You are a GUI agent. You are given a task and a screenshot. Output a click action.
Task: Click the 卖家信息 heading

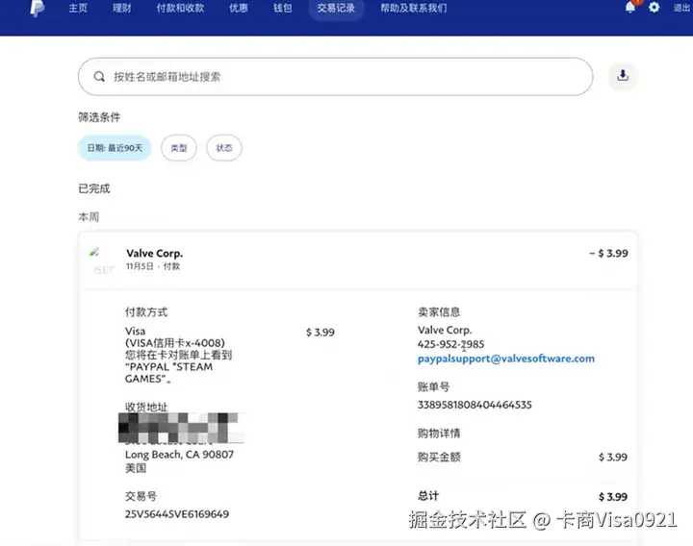(439, 312)
